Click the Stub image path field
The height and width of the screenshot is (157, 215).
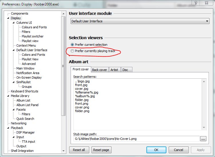click(136, 139)
